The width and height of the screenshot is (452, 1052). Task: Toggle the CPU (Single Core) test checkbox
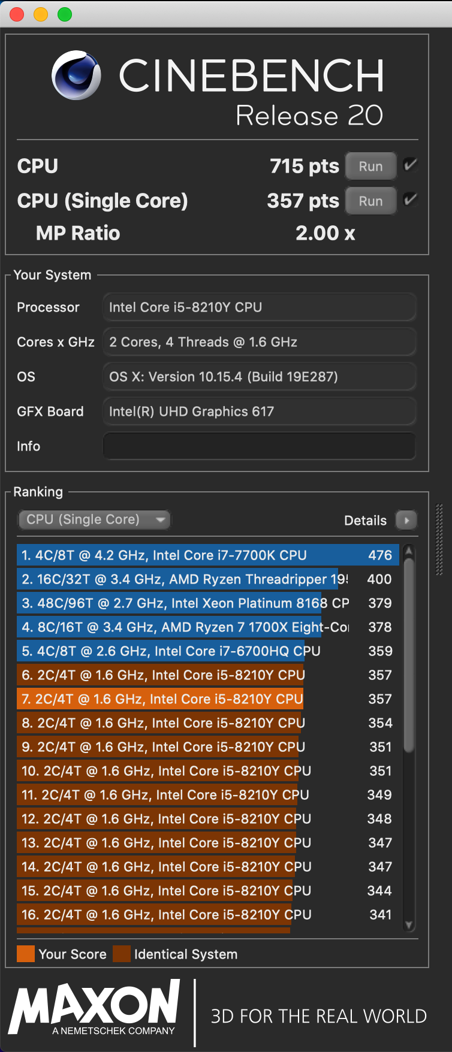pos(411,199)
